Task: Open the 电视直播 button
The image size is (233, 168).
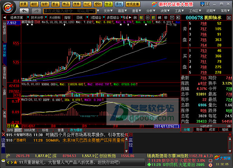Action: point(133,4)
